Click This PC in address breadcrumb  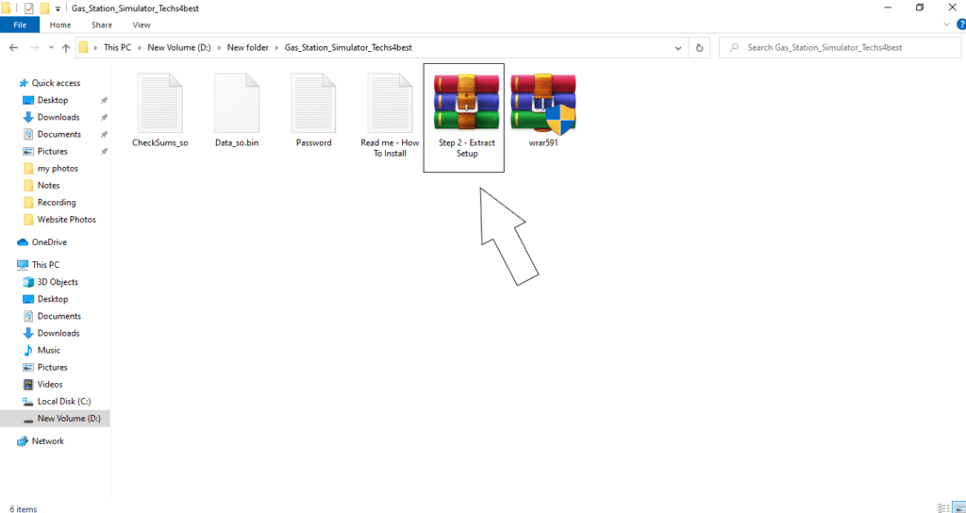coord(117,47)
